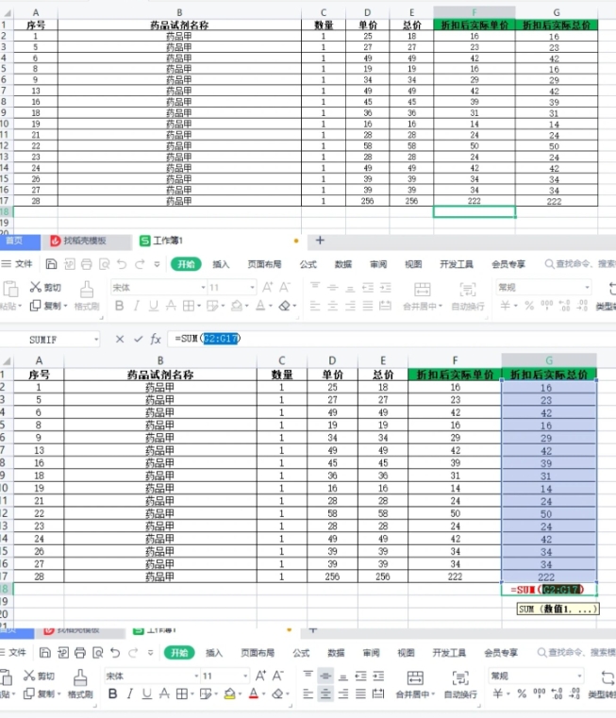Viewport: 616px width, 718px height.
Task: Click the percent style % icon in the bottom ribbon
Action: [x=522, y=693]
